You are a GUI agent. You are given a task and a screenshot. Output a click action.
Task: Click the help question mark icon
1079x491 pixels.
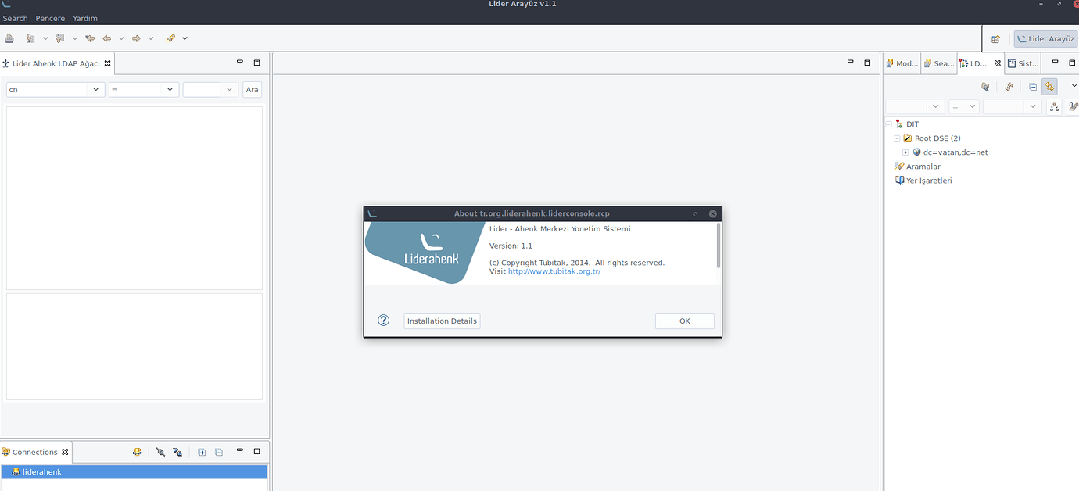point(383,321)
